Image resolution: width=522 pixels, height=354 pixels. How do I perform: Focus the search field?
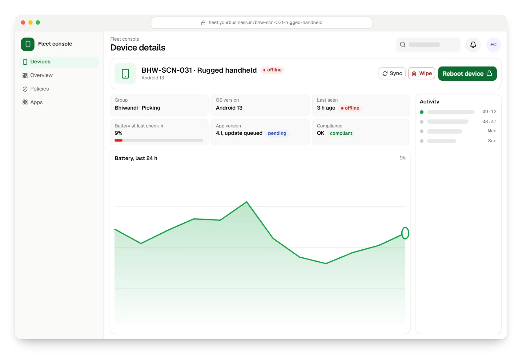[x=428, y=45]
